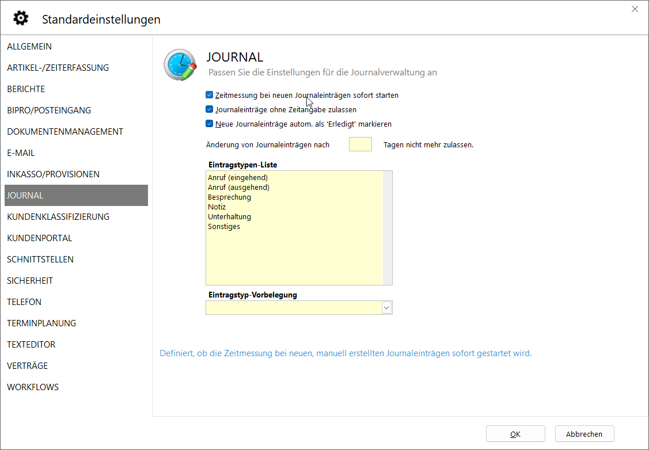Switch to the E-MAIL settings section
Image resolution: width=649 pixels, height=450 pixels.
pos(21,153)
